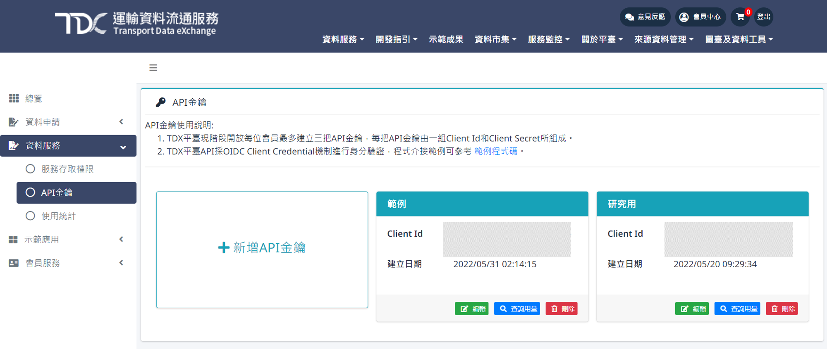Open 開發指引 dropdown in top navigation
This screenshot has width=827, height=349.
(x=396, y=39)
